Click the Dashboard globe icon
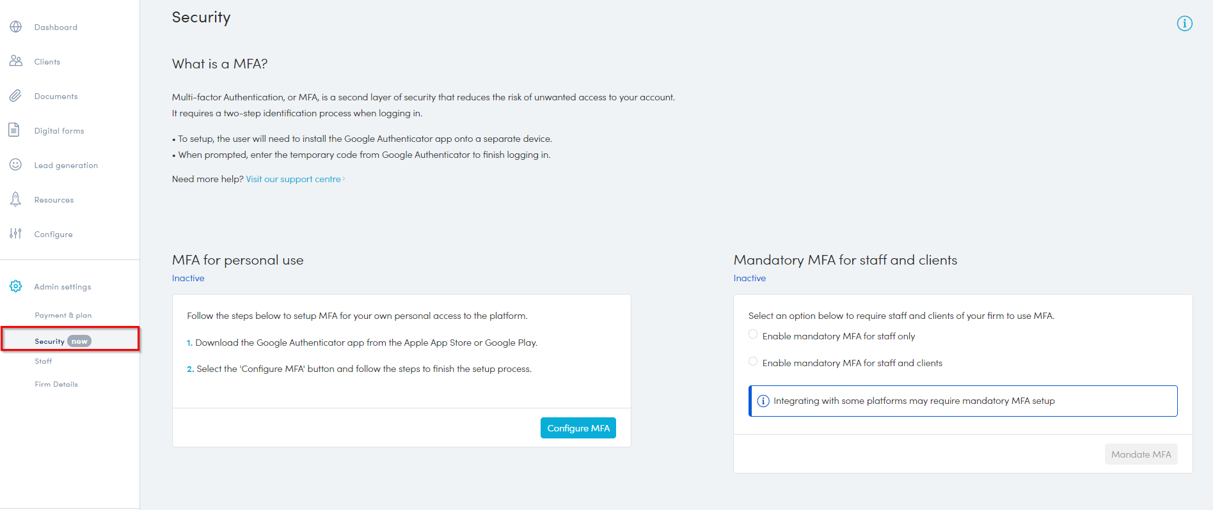Viewport: 1213px width, 510px height. [16, 27]
